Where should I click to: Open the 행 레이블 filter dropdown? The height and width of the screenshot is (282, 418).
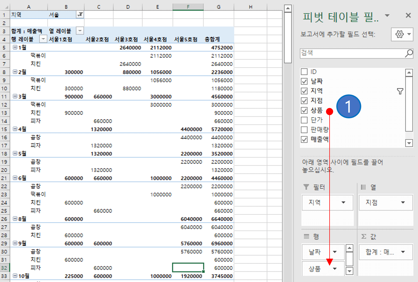[43, 39]
